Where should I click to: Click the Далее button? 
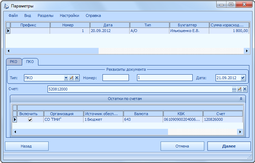229,146
